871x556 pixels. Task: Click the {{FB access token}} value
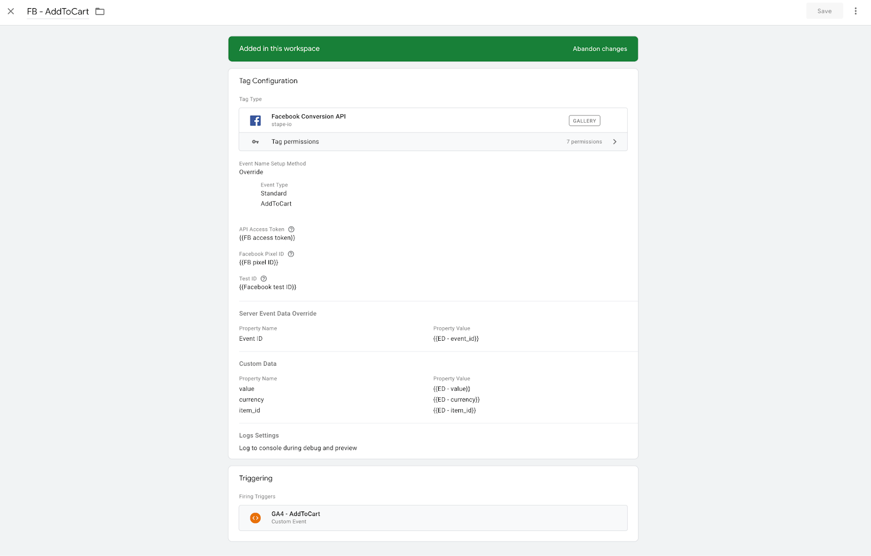point(267,238)
